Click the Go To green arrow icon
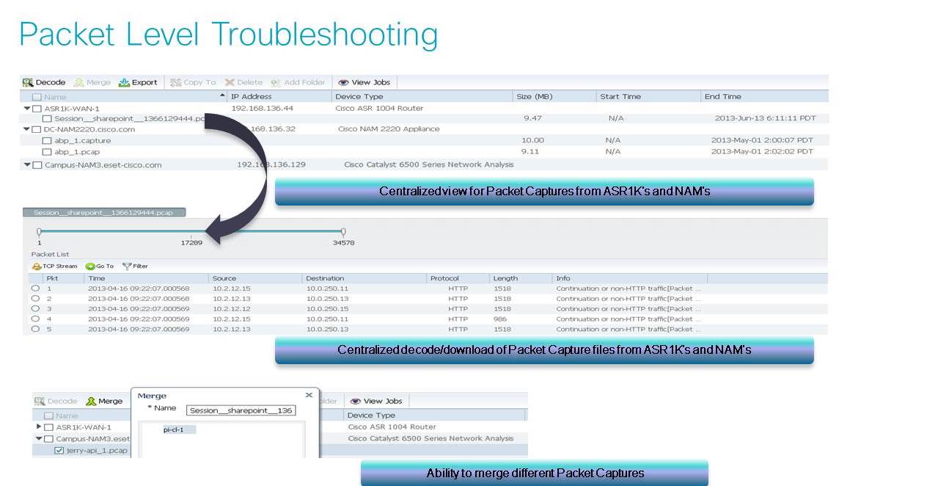 (90, 266)
